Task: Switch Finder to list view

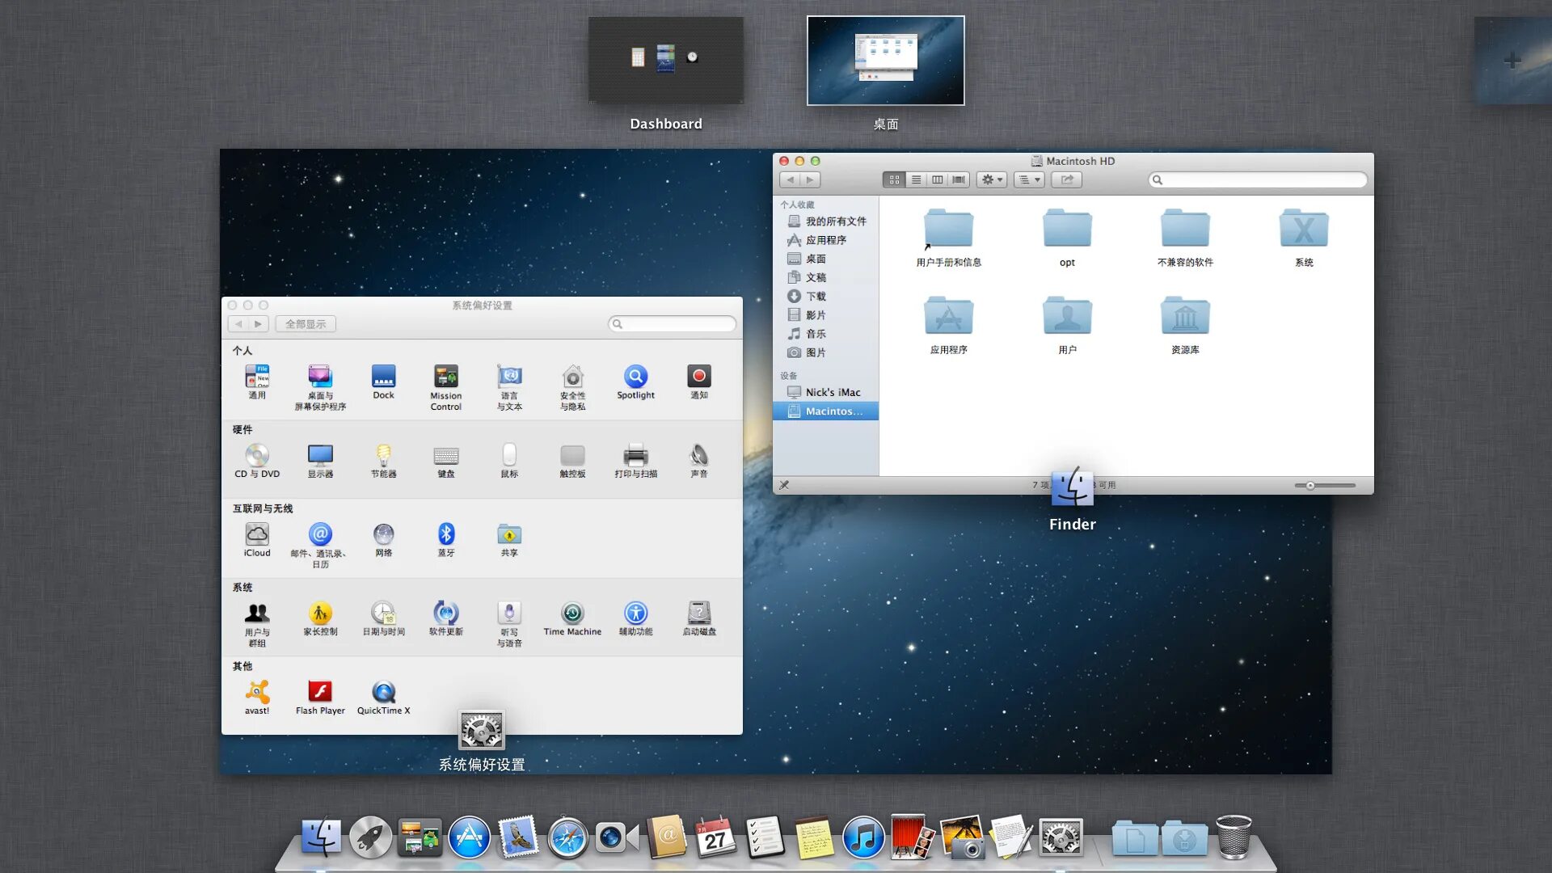Action: [916, 180]
